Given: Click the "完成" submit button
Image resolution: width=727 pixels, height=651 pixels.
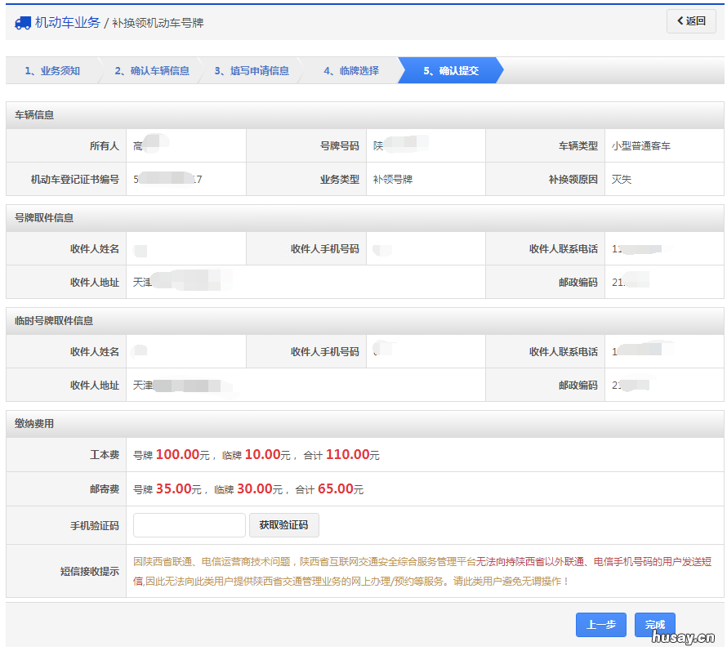Looking at the screenshot, I should point(654,624).
